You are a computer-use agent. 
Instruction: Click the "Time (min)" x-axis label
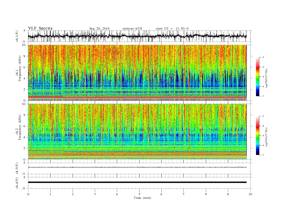(142, 198)
